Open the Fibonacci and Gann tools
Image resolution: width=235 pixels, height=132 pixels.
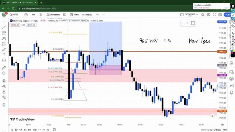point(4,33)
